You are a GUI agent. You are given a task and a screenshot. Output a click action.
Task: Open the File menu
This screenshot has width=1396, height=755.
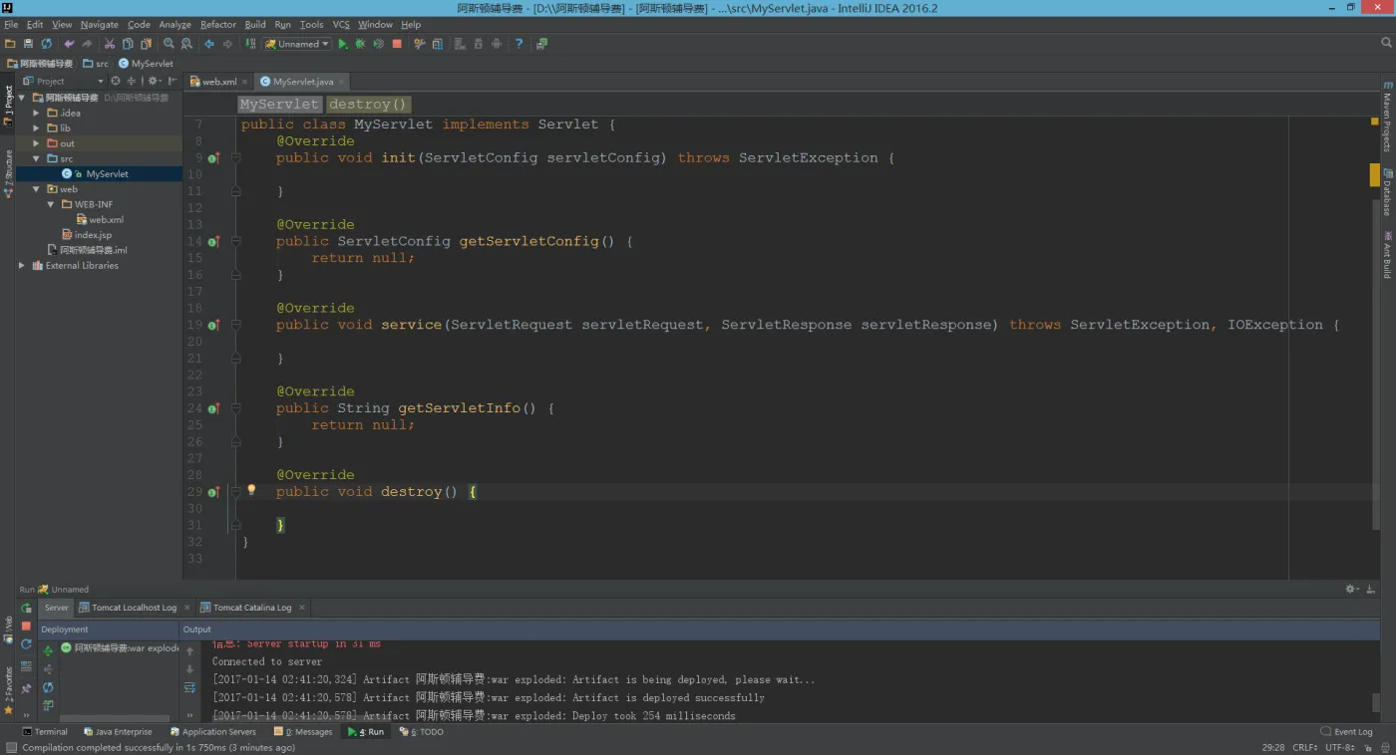(11, 24)
